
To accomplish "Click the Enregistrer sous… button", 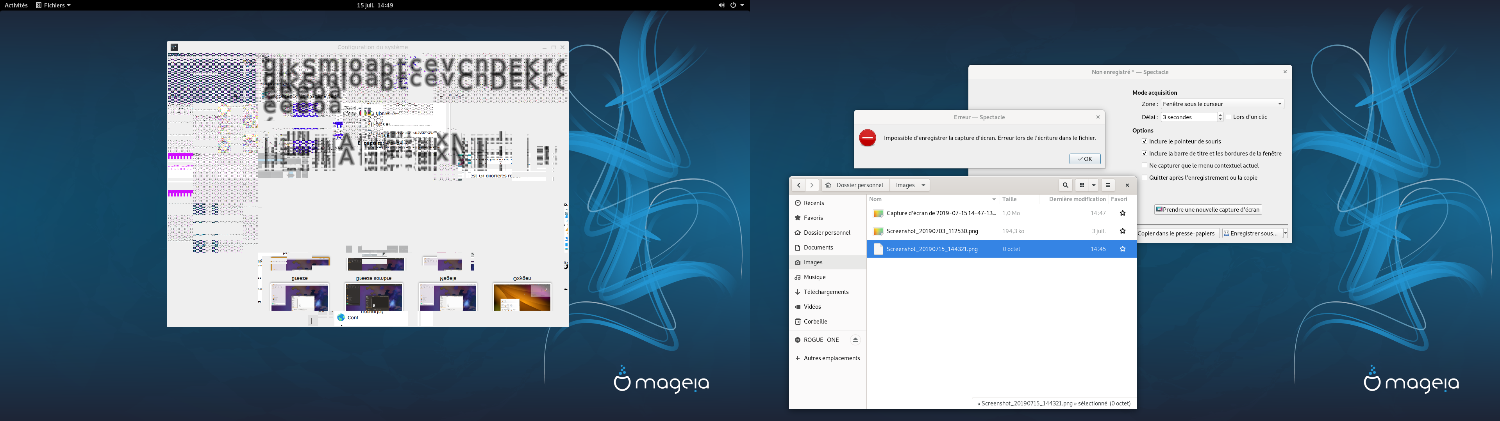I will tap(1252, 233).
